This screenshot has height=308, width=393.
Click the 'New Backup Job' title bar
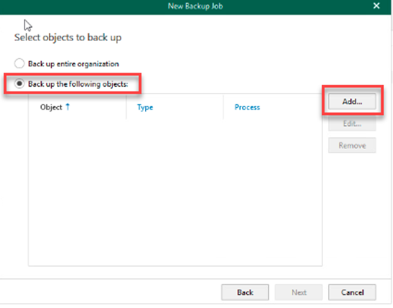point(196,6)
